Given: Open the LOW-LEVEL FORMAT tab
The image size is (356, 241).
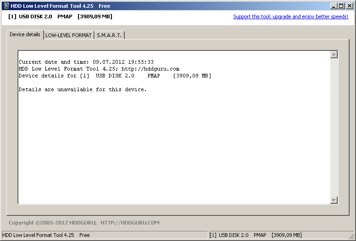Looking at the screenshot, I should [68, 35].
